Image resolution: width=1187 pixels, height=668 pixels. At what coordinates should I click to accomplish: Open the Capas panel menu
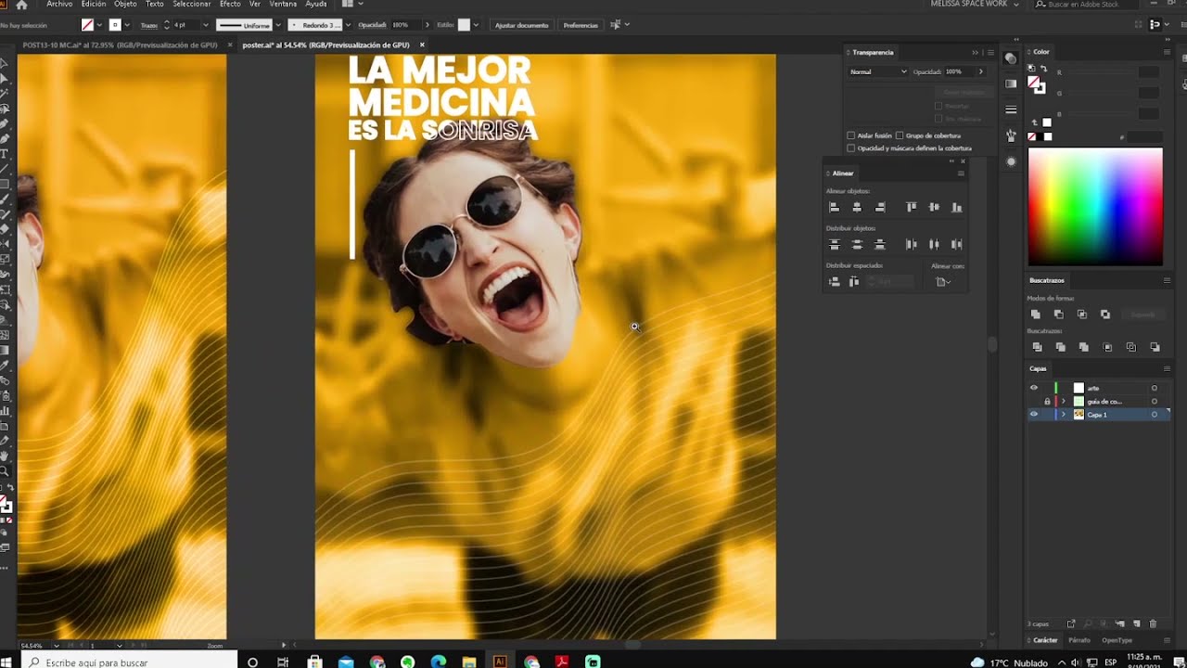pos(1167,368)
